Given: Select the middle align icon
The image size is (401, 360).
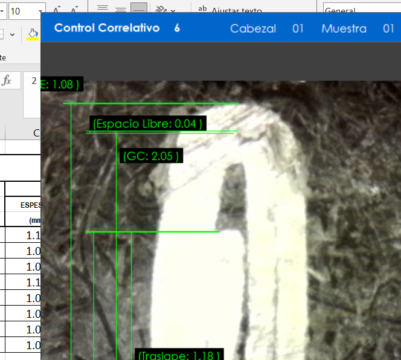Looking at the screenshot, I should click(x=121, y=10).
